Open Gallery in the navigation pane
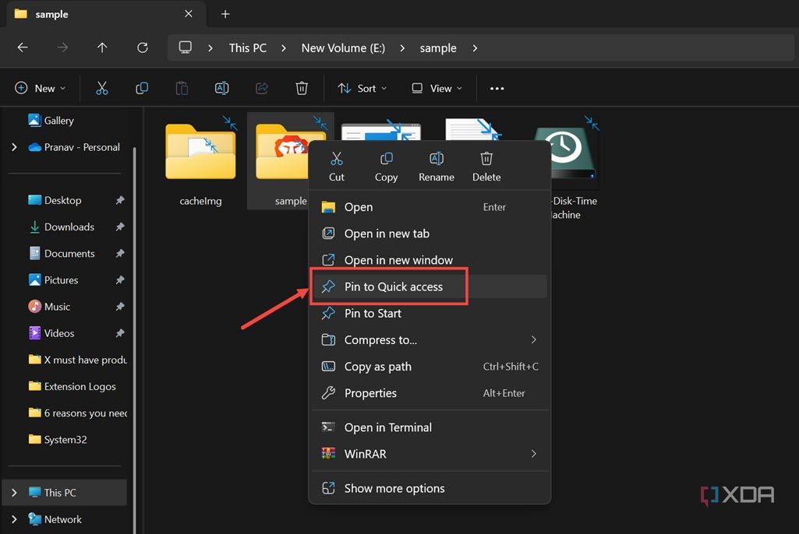The width and height of the screenshot is (799, 534). point(51,121)
